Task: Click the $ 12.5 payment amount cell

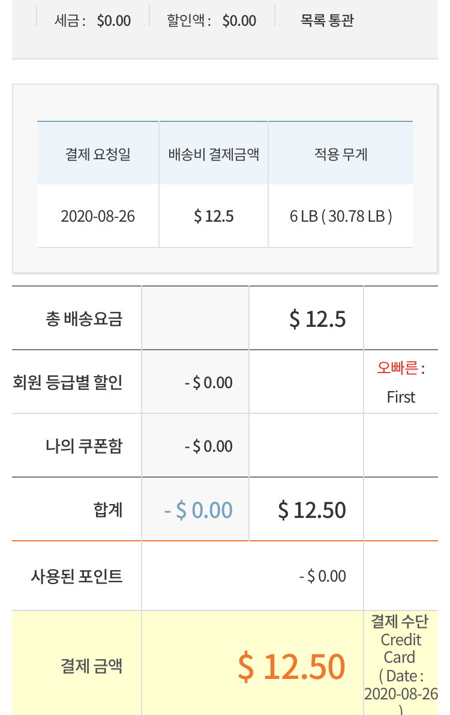Action: 214,216
